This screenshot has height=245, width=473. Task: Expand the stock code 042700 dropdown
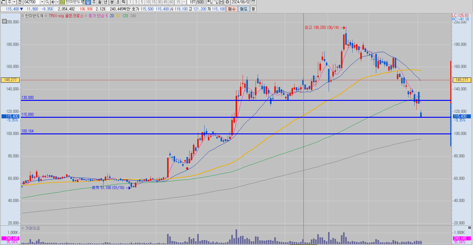[42, 2]
